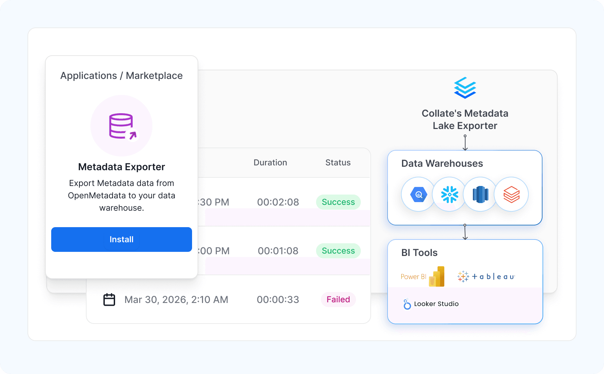Click the Success badge for 00:01:08 run
Screen dimensions: 604x374
tap(338, 251)
